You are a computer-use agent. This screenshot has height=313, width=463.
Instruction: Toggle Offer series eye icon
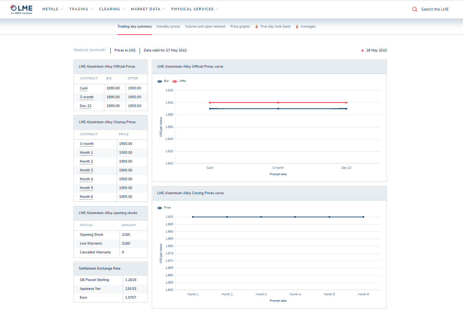[175, 81]
